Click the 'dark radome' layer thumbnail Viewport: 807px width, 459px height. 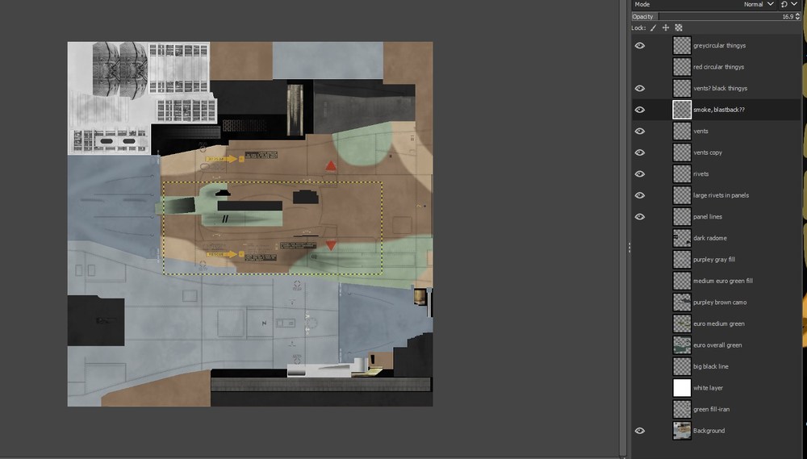pos(682,238)
